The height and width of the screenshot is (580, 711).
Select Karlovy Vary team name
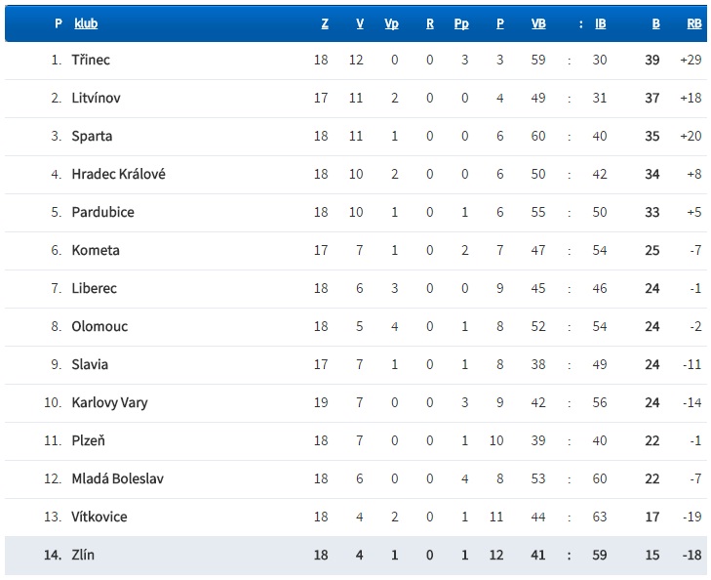[109, 402]
